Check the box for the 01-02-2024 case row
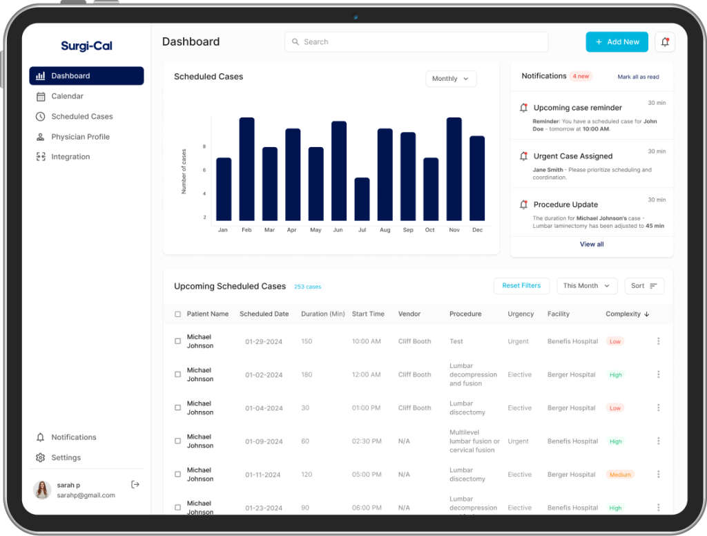Viewport: 707px width, 536px height. click(177, 374)
